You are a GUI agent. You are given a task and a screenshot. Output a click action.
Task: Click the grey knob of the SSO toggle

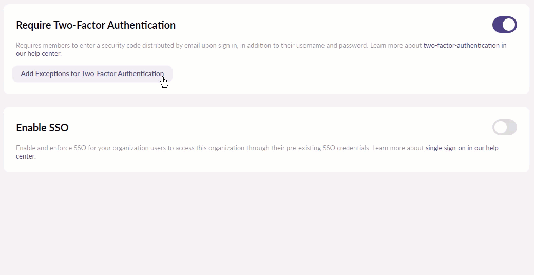coord(500,127)
